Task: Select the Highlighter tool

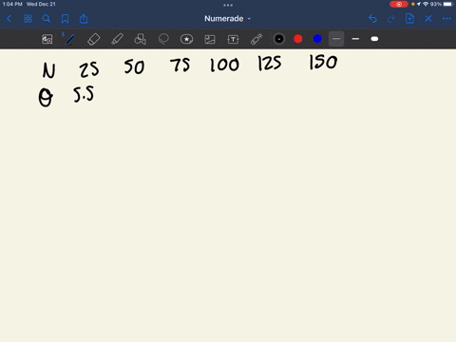Action: [117, 39]
